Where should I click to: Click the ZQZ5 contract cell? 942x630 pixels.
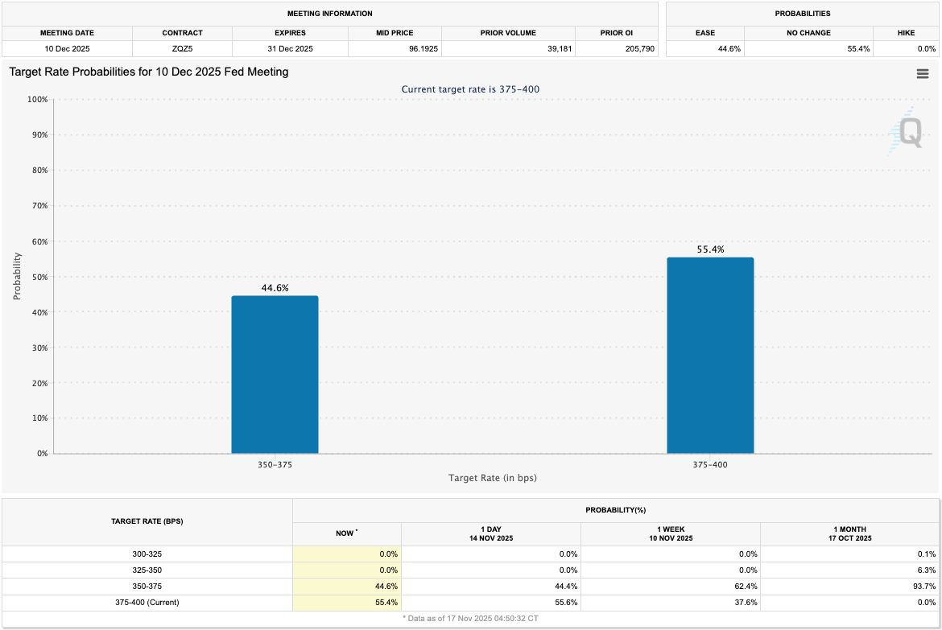click(182, 48)
